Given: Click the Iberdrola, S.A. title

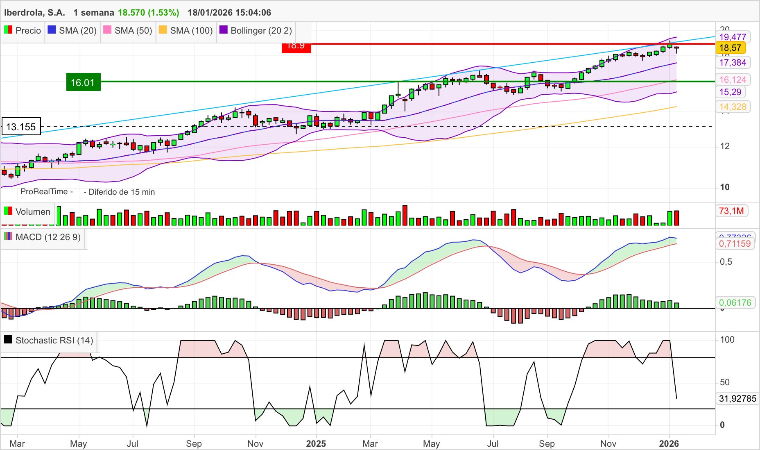Looking at the screenshot, I should 34,13.
